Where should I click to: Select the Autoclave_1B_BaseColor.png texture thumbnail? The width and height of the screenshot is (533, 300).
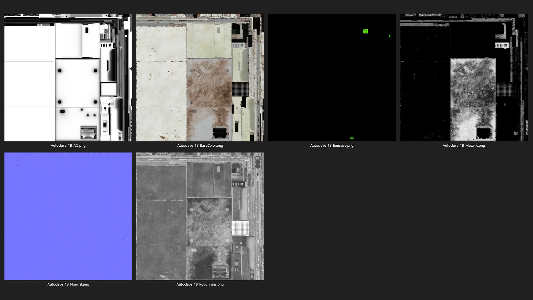point(200,77)
